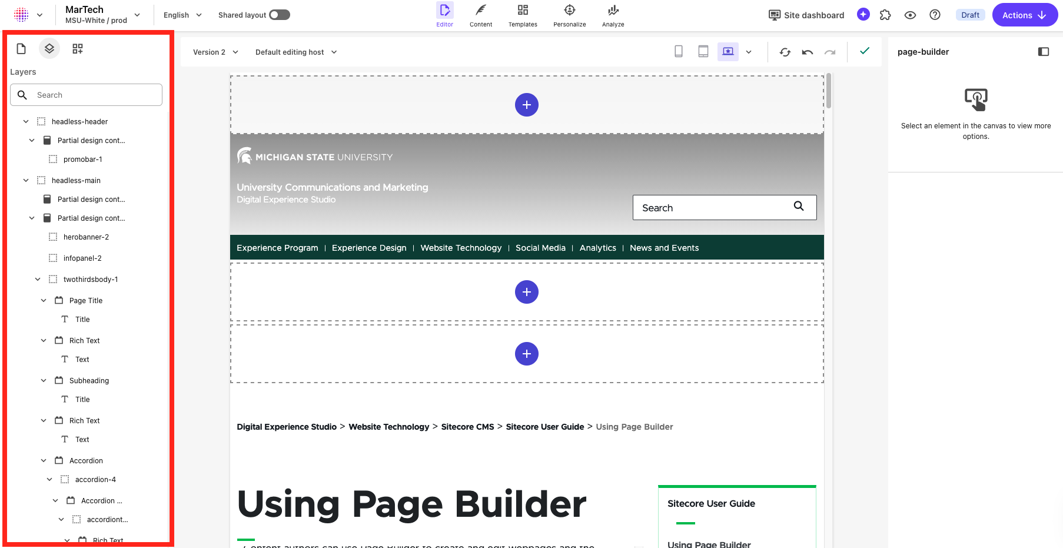Click Using Page Builder sidebar link

[x=709, y=544]
